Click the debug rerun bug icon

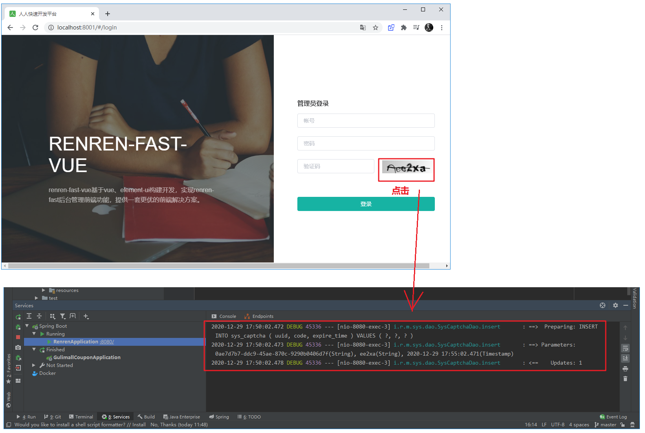click(x=18, y=327)
